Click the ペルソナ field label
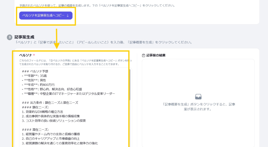The image size is (268, 147). [25, 55]
